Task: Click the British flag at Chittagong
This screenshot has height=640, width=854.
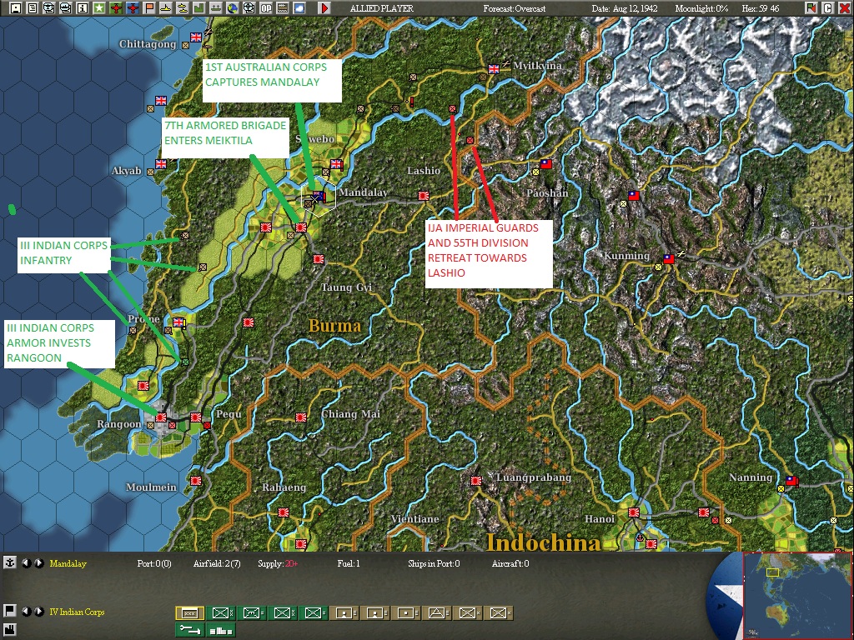Action: 195,37
